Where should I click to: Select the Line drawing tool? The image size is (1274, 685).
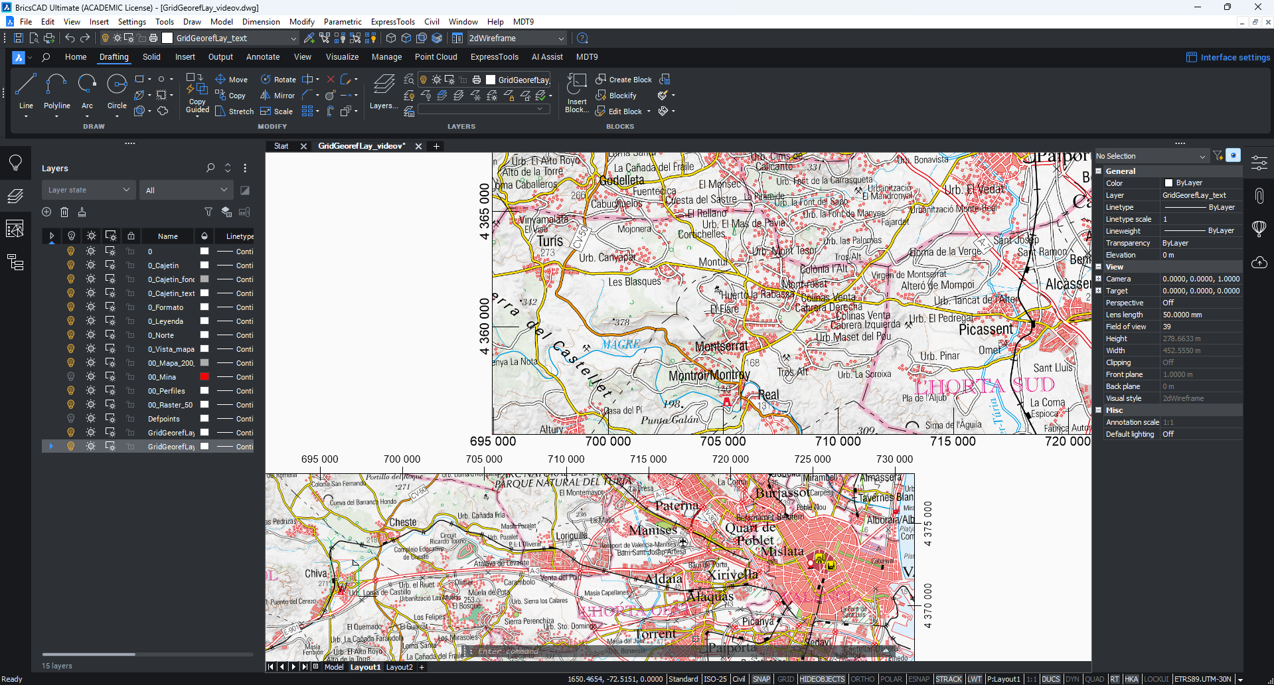tap(26, 86)
